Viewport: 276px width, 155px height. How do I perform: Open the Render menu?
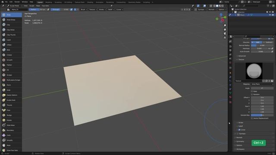pos(17,2)
